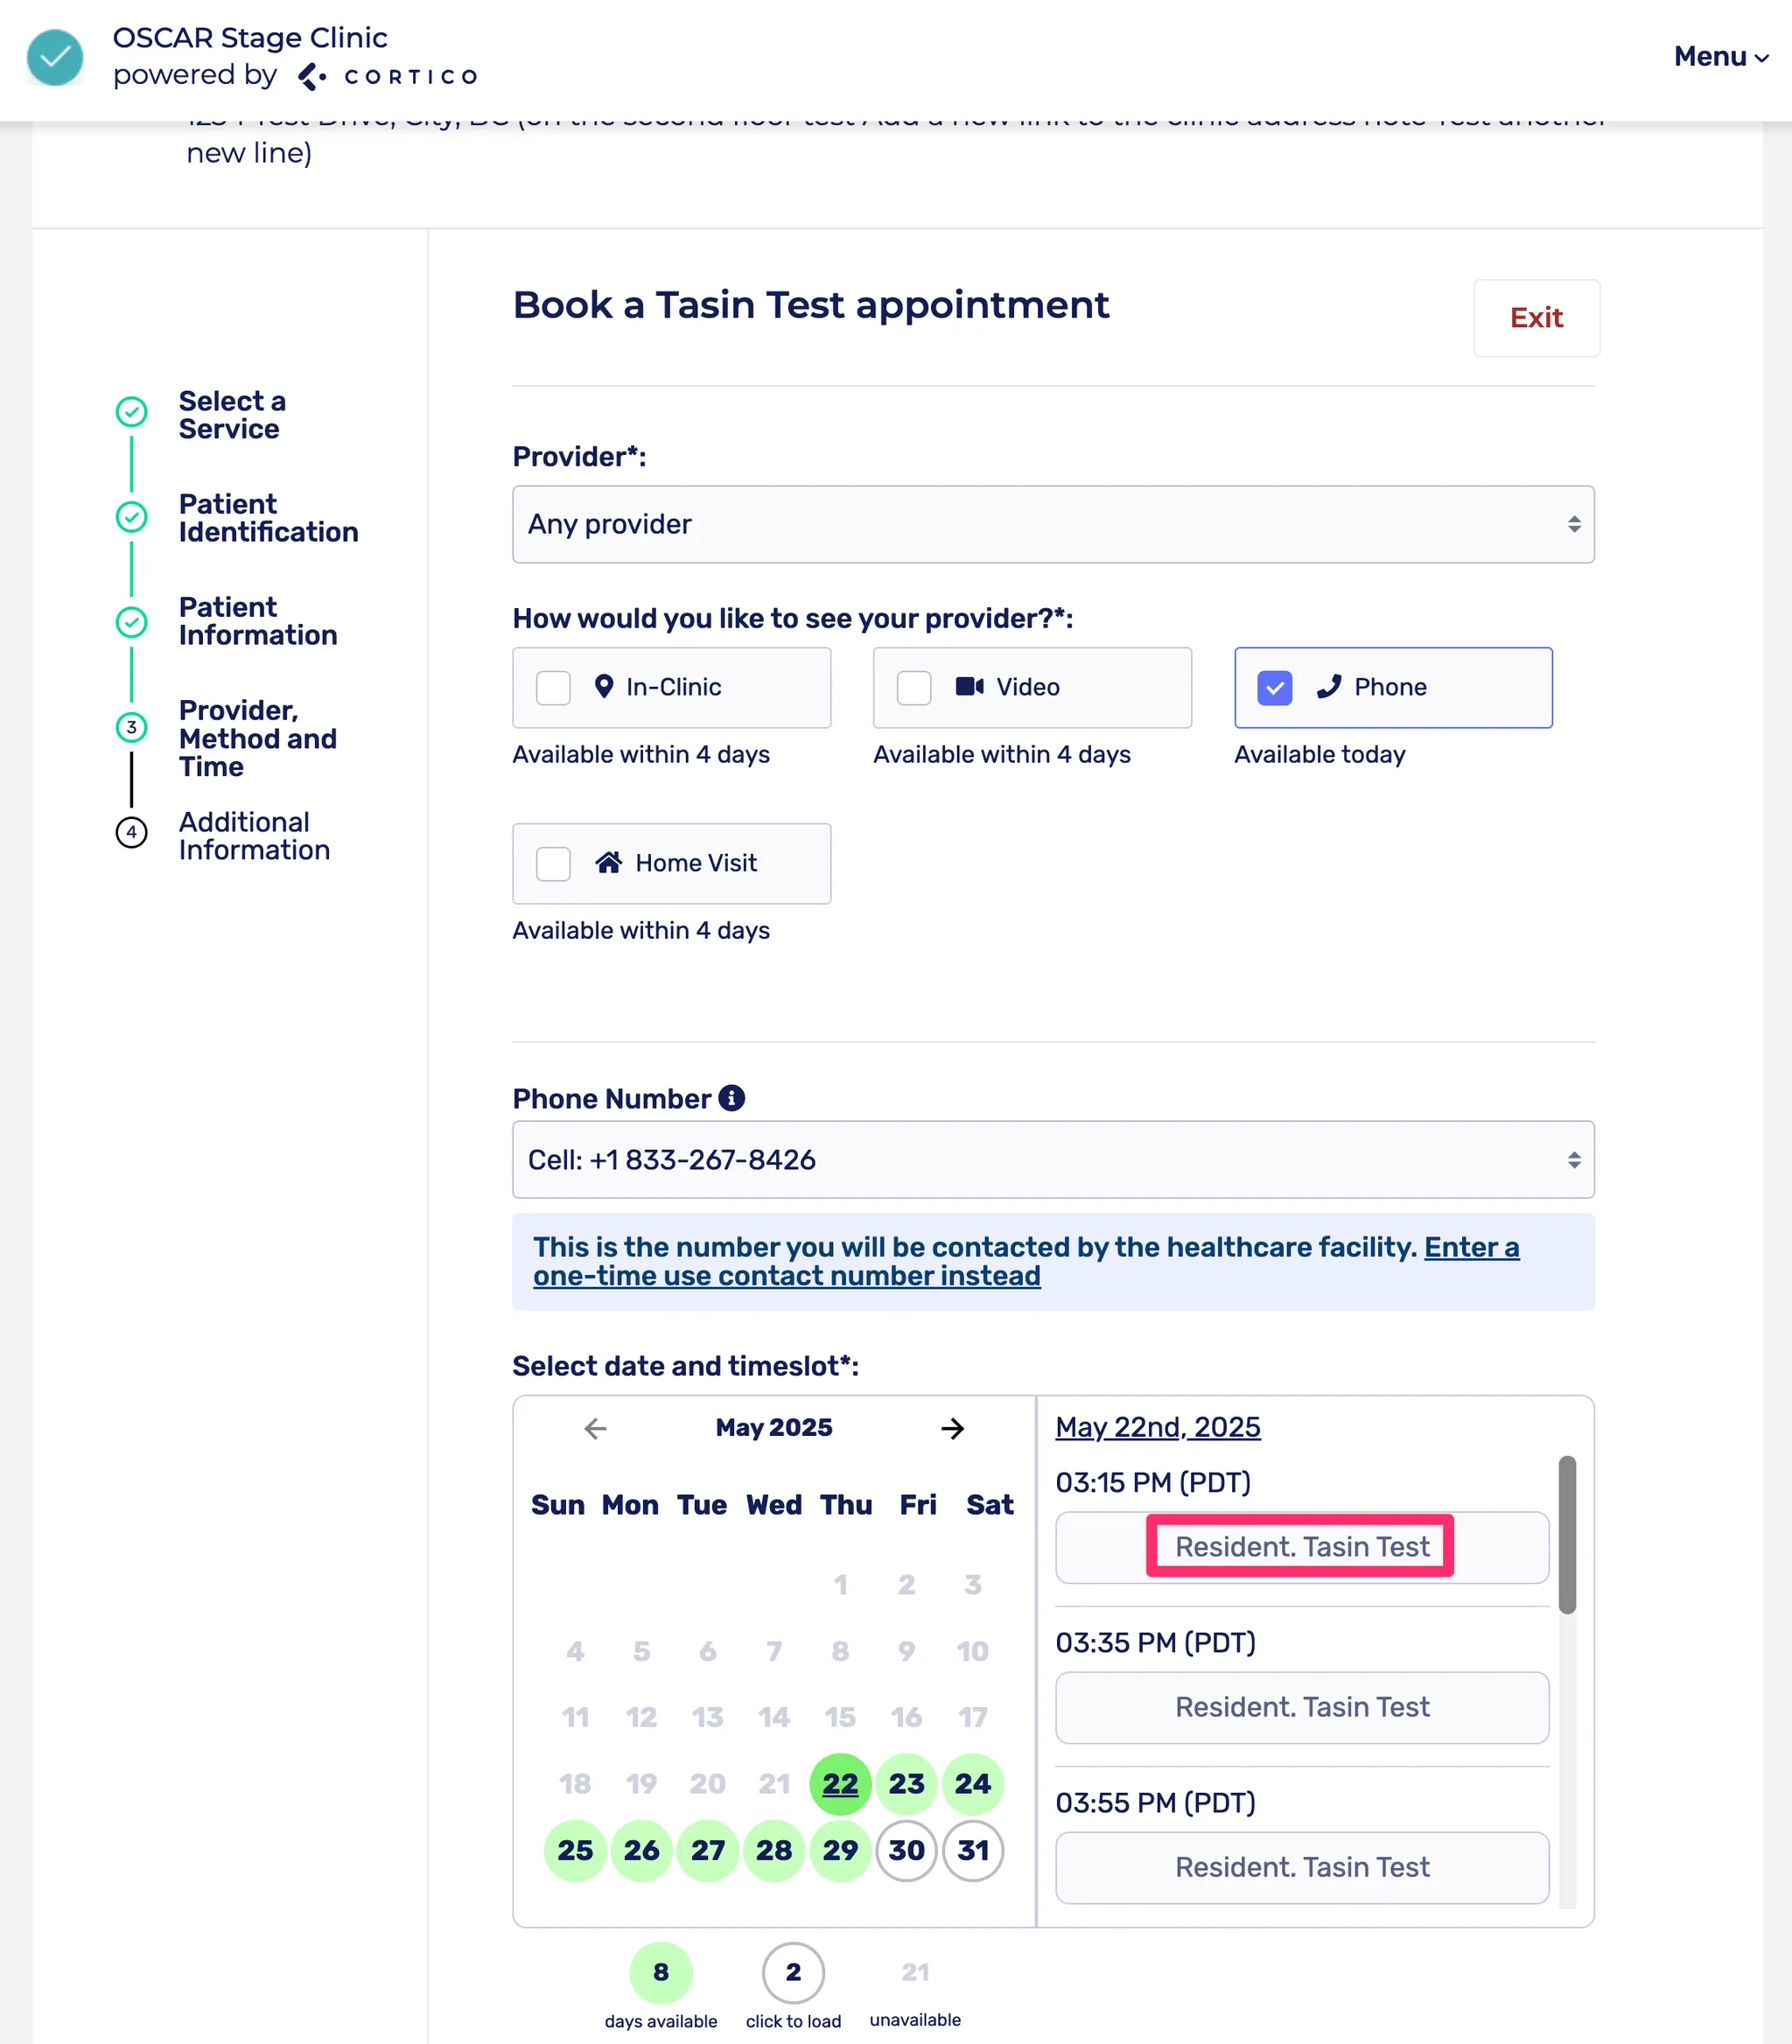Check the Video visit checkbox

914,688
